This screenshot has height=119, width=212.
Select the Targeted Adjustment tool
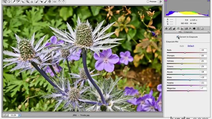[23, 2]
